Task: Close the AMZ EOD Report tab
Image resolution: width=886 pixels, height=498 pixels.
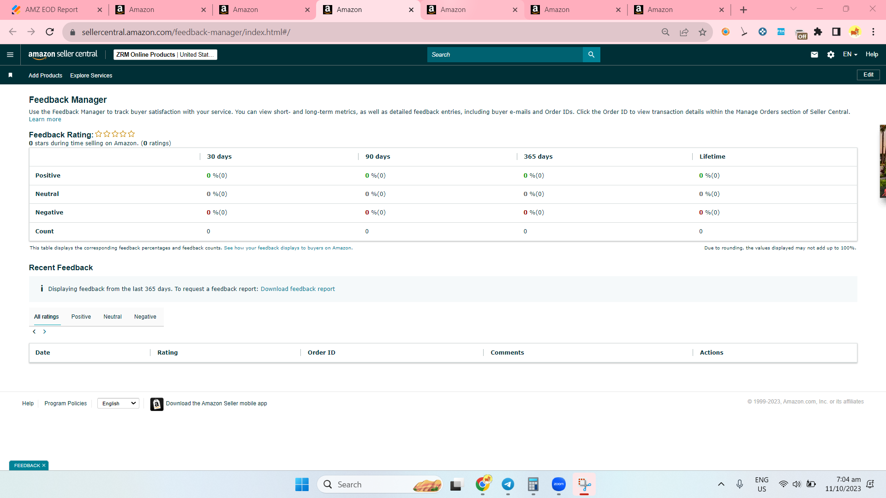Action: click(x=100, y=10)
